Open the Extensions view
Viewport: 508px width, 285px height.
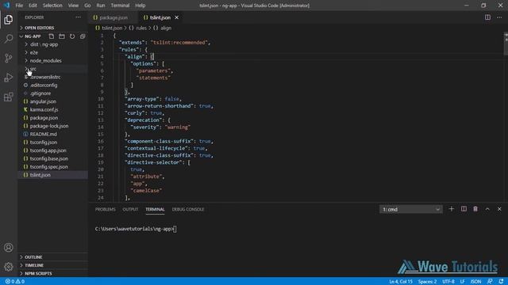(x=9, y=97)
